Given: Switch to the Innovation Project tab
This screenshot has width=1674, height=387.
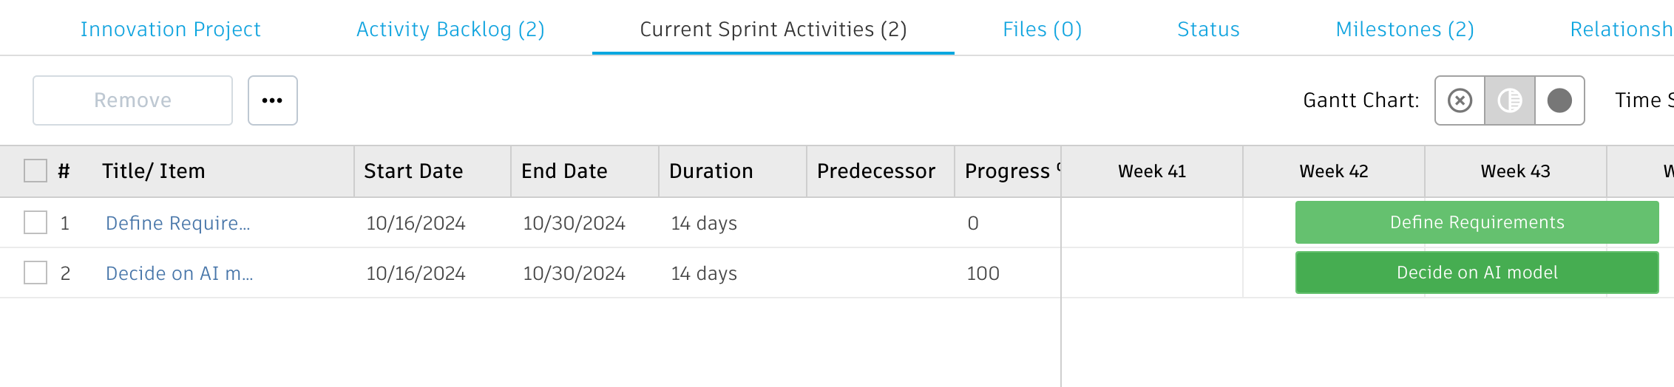Looking at the screenshot, I should click(x=170, y=30).
